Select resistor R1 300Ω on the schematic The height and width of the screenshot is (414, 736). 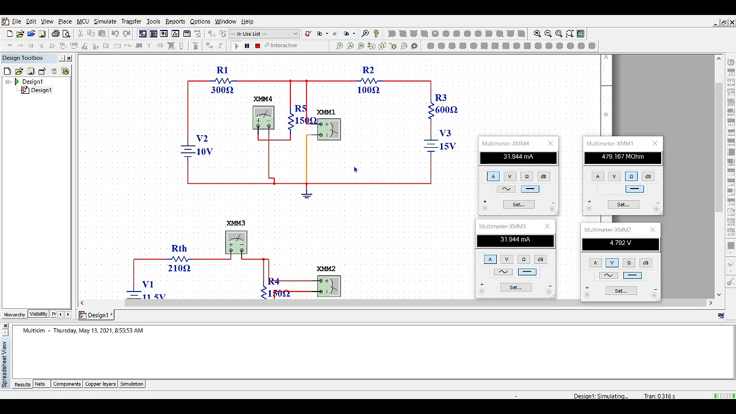pos(223,81)
